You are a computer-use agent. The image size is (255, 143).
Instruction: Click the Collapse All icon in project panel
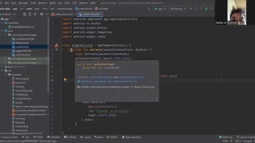pyautogui.click(x=35, y=14)
